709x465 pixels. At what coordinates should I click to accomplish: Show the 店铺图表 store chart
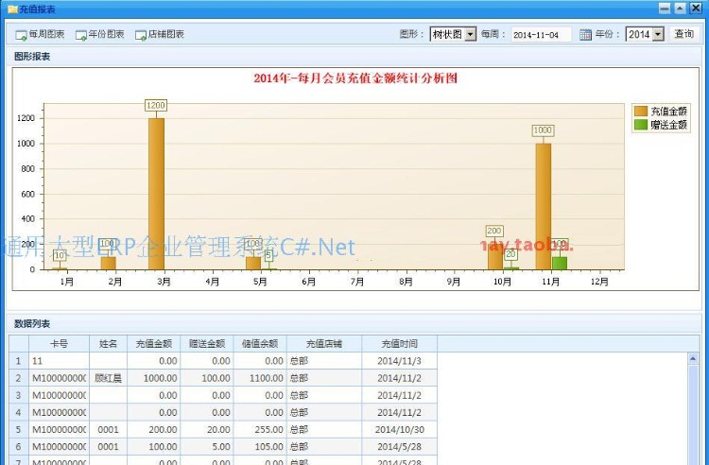click(160, 34)
